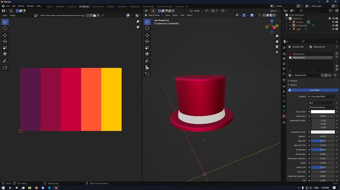The height and width of the screenshot is (190, 340).
Task: Click Principled BSDF surface shader button
Action: click(x=321, y=96)
